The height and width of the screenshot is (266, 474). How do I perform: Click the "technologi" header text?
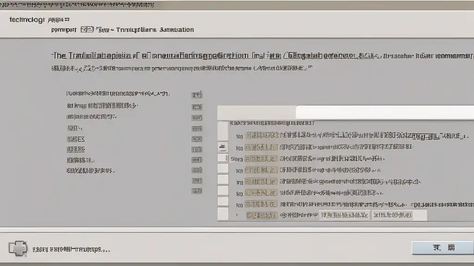click(26, 19)
